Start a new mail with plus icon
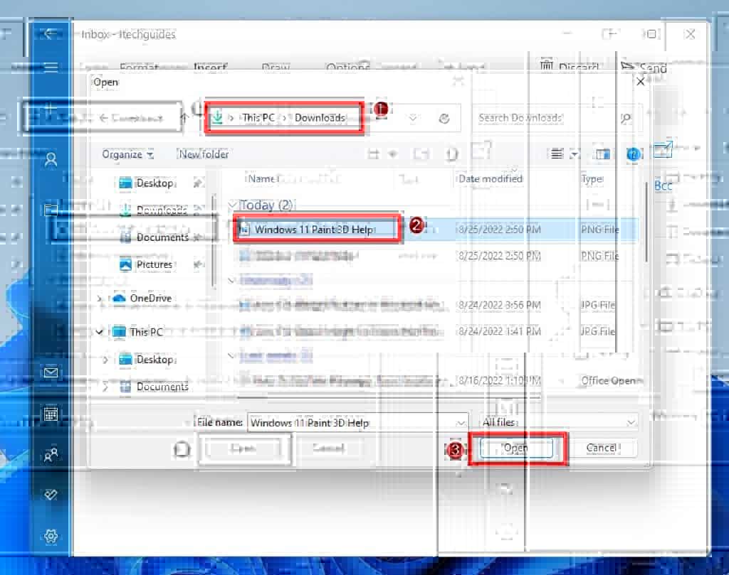729x575 pixels. point(51,109)
